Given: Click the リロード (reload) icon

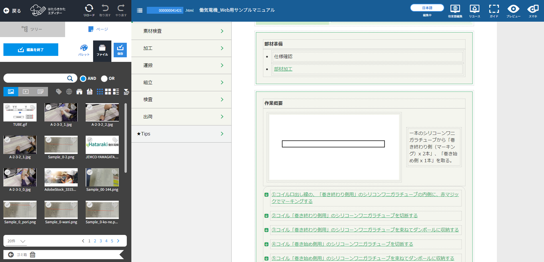Looking at the screenshot, I should [89, 9].
